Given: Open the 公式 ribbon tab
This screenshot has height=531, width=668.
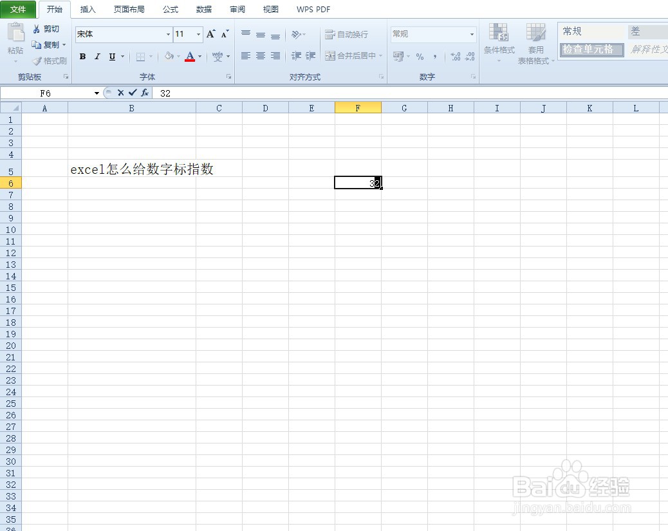Looking at the screenshot, I should click(170, 9).
